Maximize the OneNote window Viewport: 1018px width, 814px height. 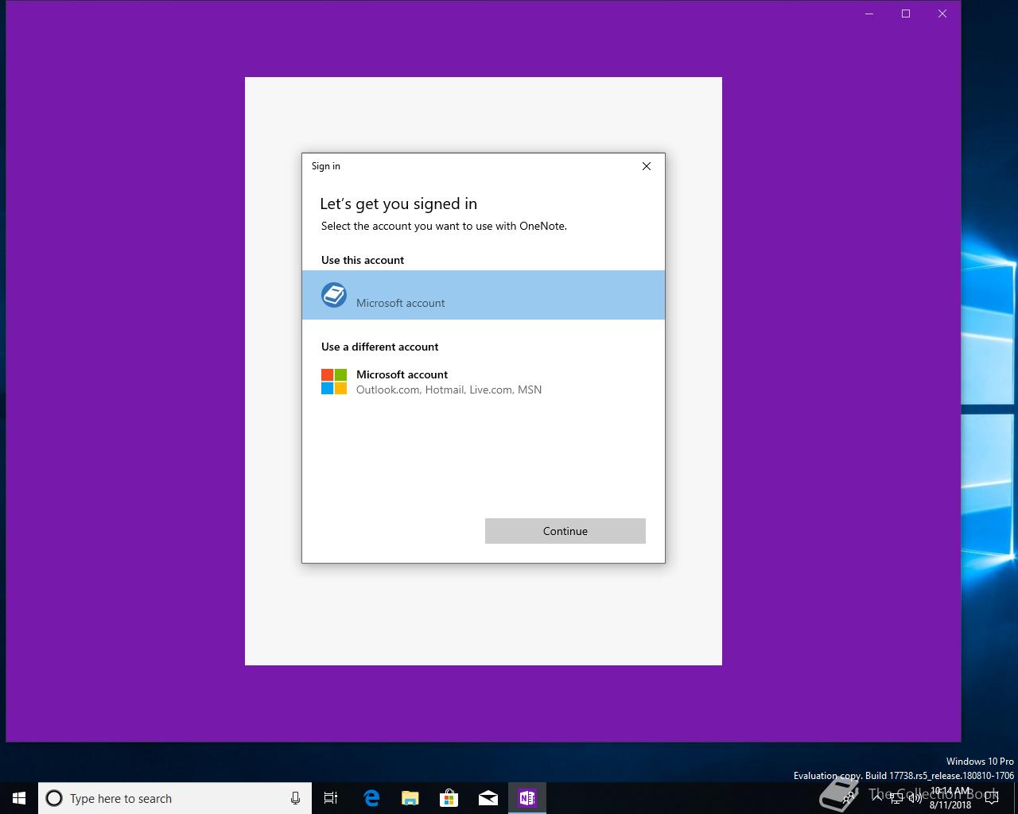[906, 14]
